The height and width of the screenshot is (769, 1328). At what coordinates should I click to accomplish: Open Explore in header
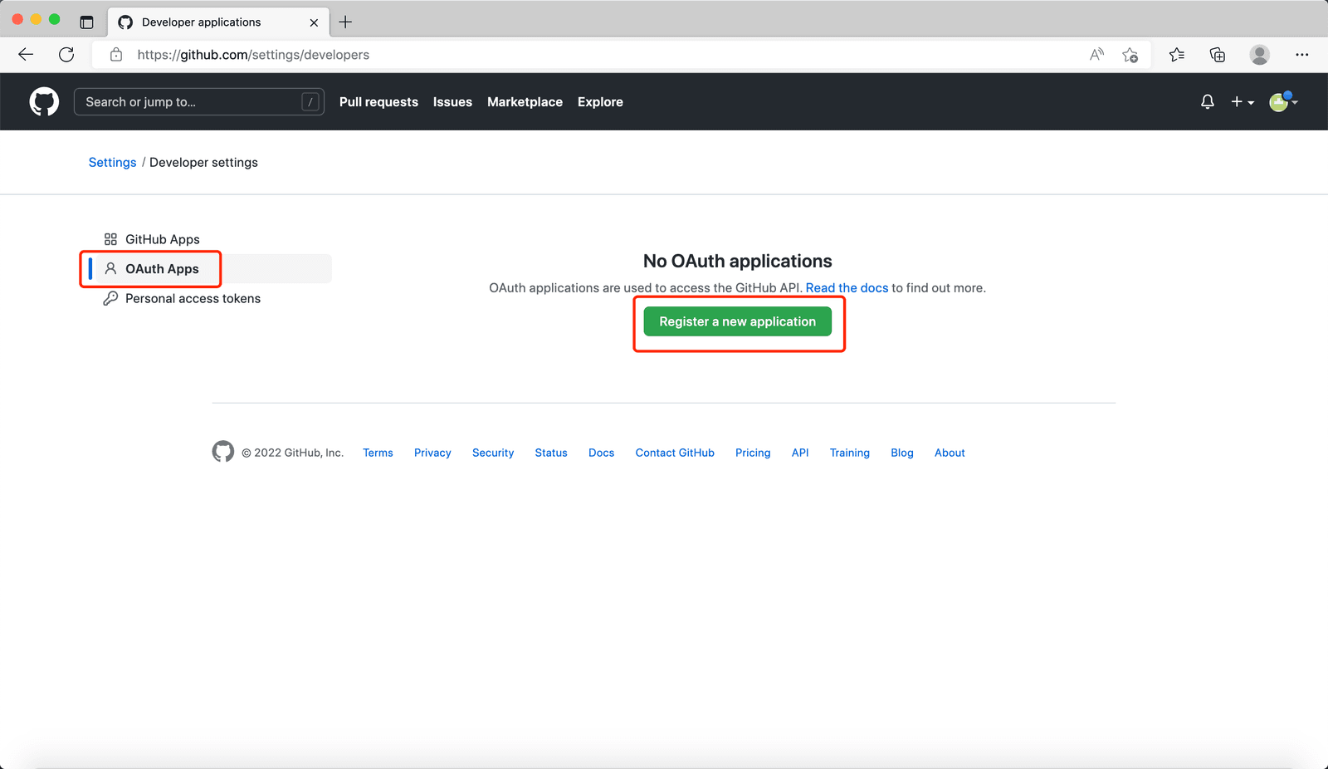(x=600, y=101)
